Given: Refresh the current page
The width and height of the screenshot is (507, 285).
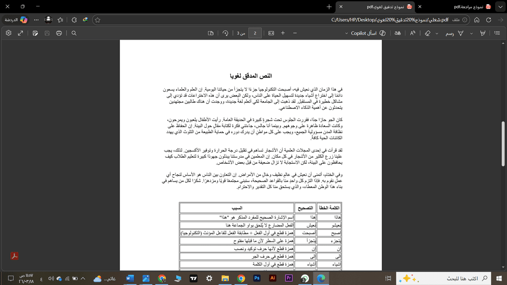Looking at the screenshot, I should click(x=489, y=20).
